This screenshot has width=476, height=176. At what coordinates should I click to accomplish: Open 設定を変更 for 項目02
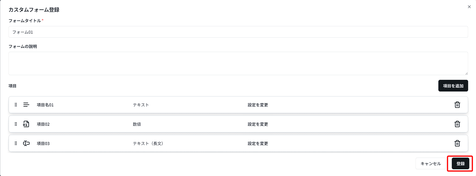[x=258, y=124]
